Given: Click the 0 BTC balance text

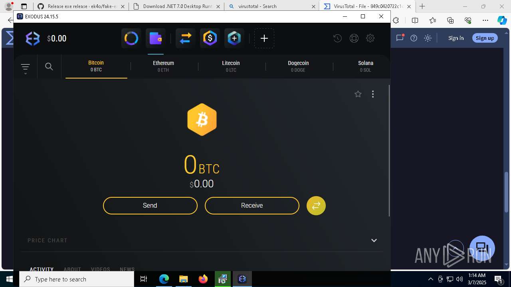Looking at the screenshot, I should (202, 165).
